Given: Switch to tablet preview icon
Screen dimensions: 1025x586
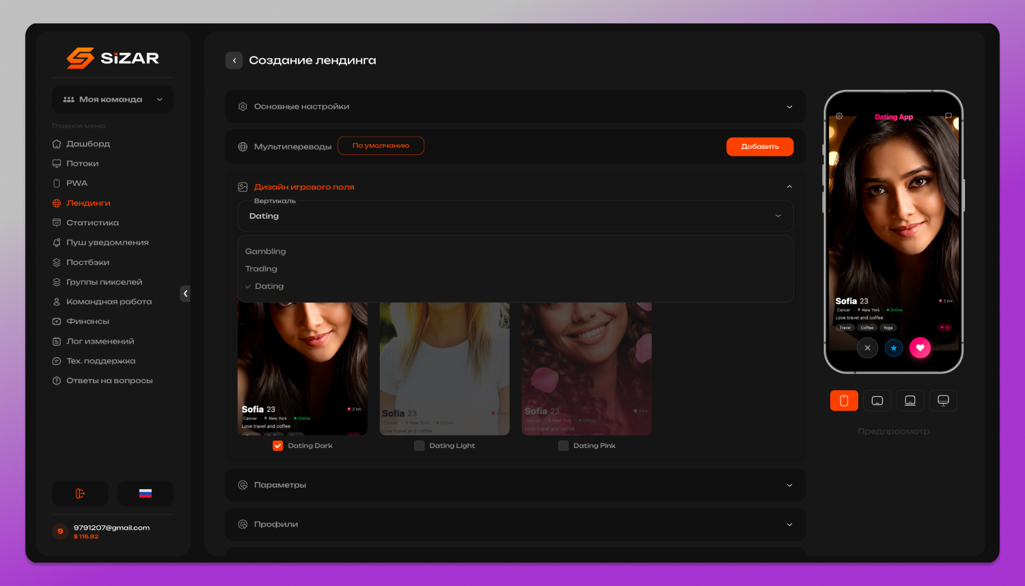Looking at the screenshot, I should [x=877, y=401].
